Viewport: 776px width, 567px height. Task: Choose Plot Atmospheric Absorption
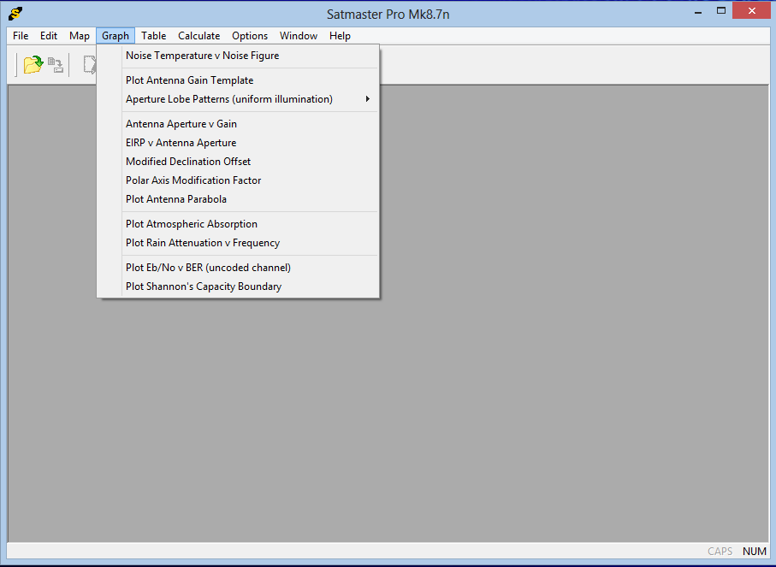tap(238, 223)
